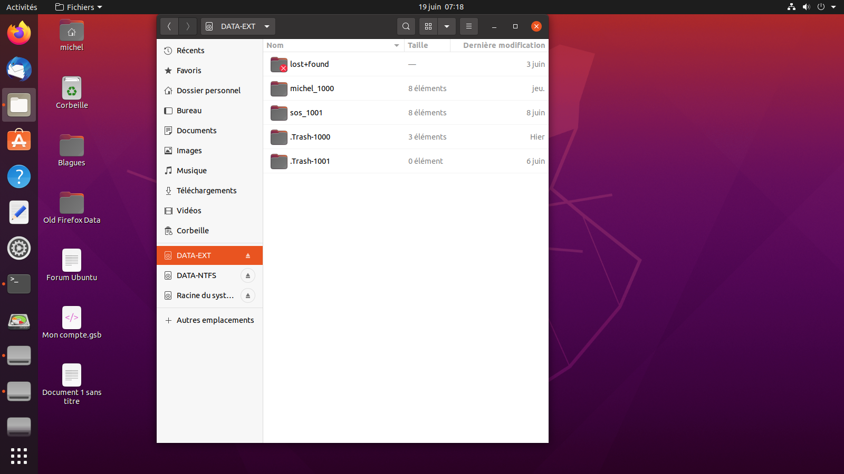Open Settings gear from the dock
The height and width of the screenshot is (474, 844).
(19, 248)
